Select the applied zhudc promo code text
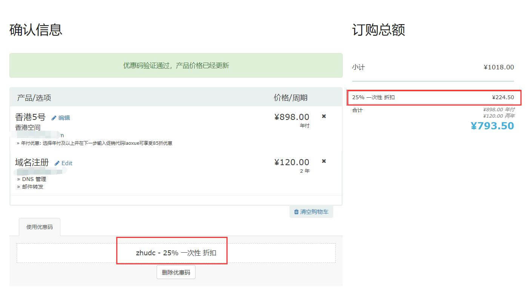Screen dimensions: 531x296 point(176,253)
